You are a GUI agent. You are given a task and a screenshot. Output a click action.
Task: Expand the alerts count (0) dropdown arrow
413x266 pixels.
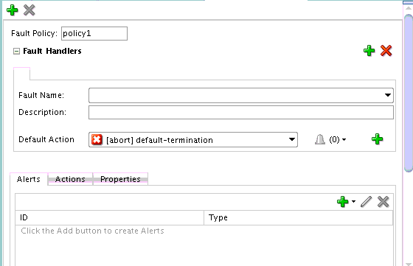pos(344,140)
